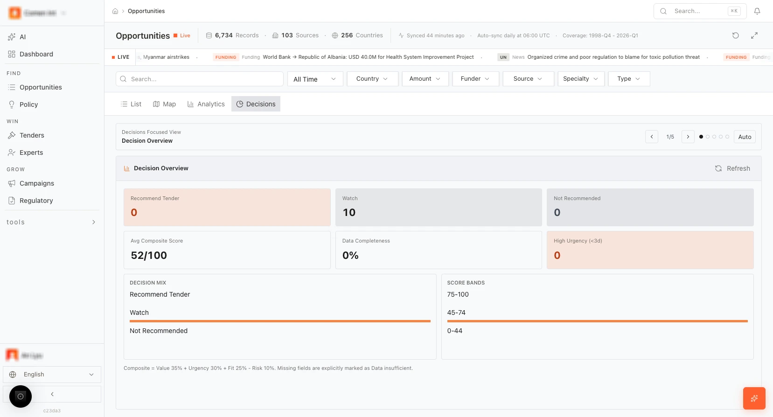The height and width of the screenshot is (417, 773).
Task: Expand view to fullscreen
Action: click(754, 35)
